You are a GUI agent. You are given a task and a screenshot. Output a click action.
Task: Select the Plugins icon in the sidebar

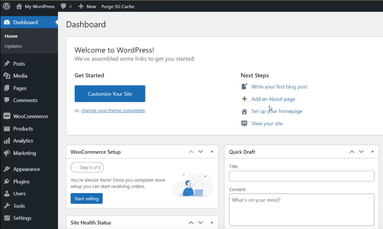tap(7, 181)
